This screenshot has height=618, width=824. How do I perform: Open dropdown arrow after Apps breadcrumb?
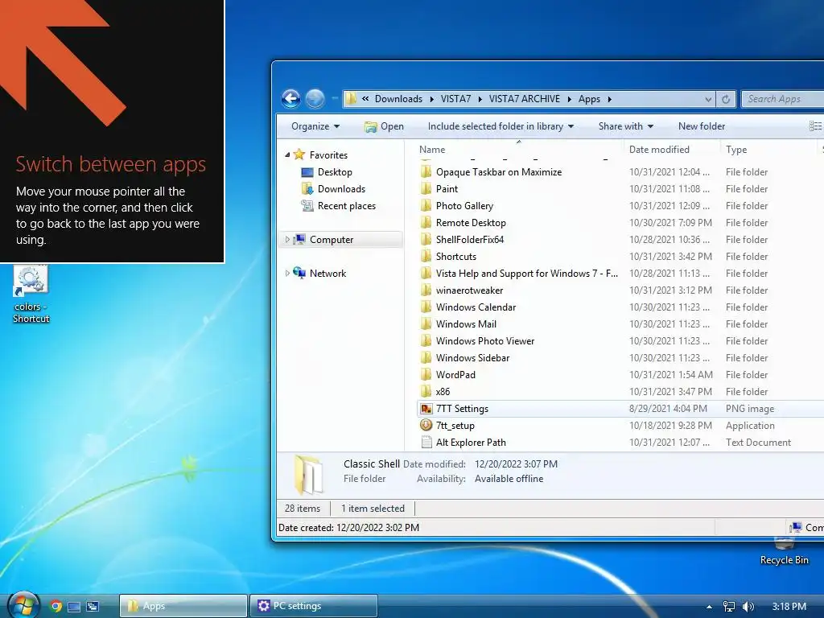click(610, 99)
